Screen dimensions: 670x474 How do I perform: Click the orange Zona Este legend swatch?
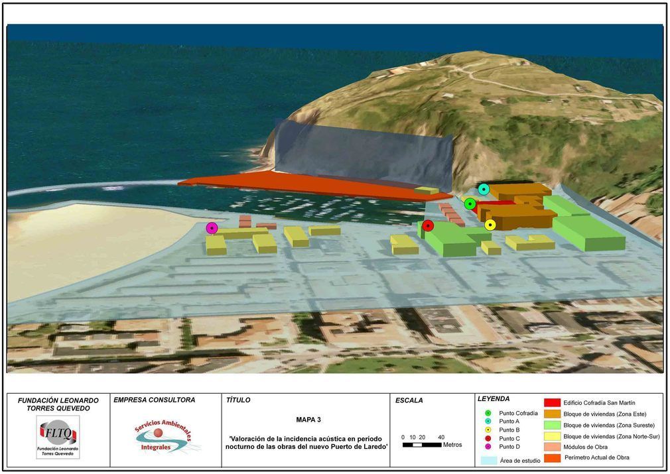tap(552, 414)
